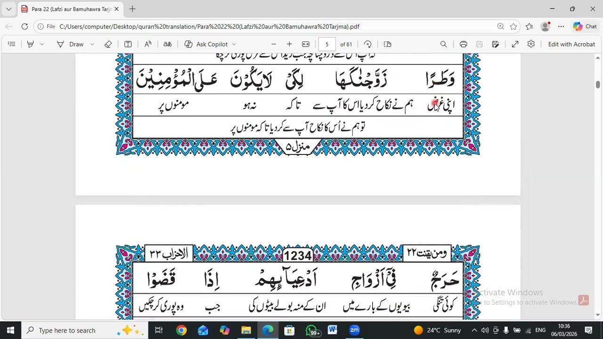Open the volume control in tray
Image resolution: width=603 pixels, height=339 pixels.
[485, 330]
